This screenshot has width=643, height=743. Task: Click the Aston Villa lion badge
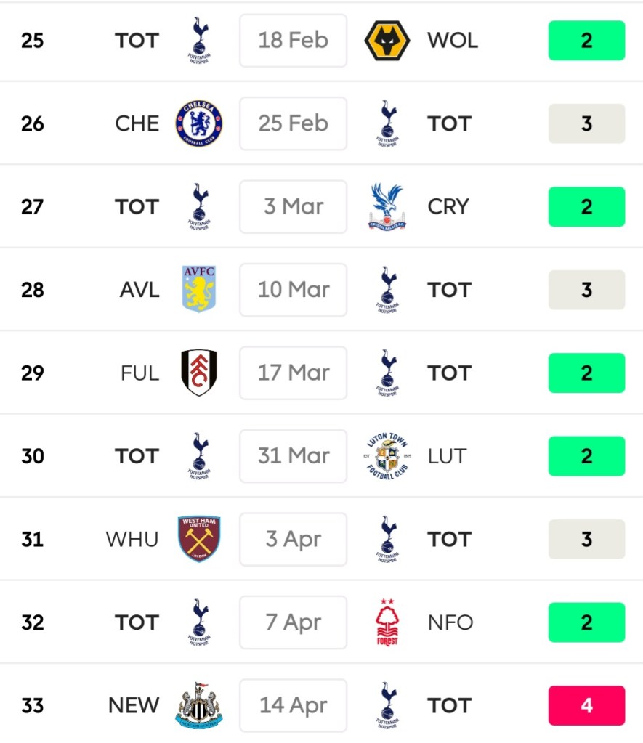point(199,289)
